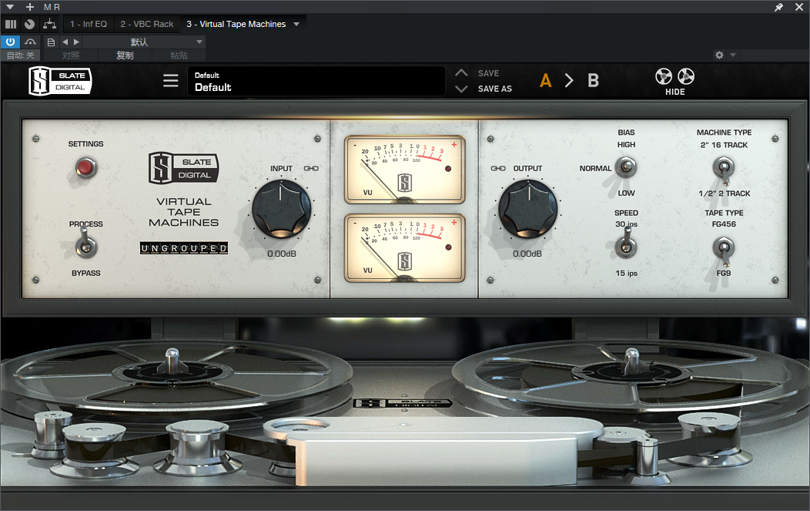Image resolution: width=810 pixels, height=511 pixels.
Task: Click the 自动: 关 automation mode button
Action: (x=21, y=55)
